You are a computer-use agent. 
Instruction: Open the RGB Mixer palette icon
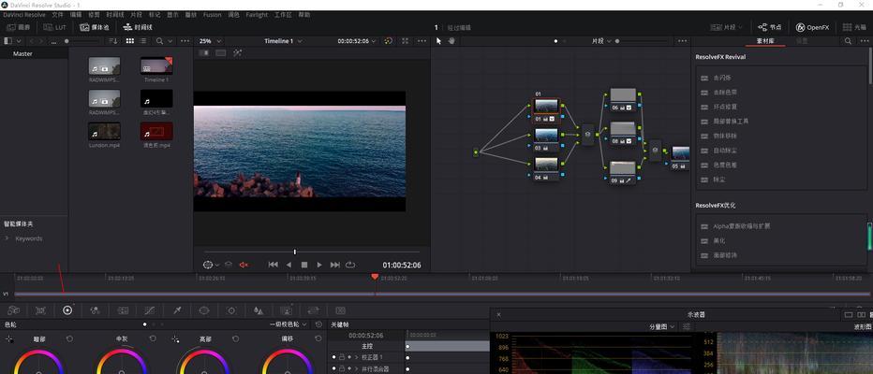96,310
